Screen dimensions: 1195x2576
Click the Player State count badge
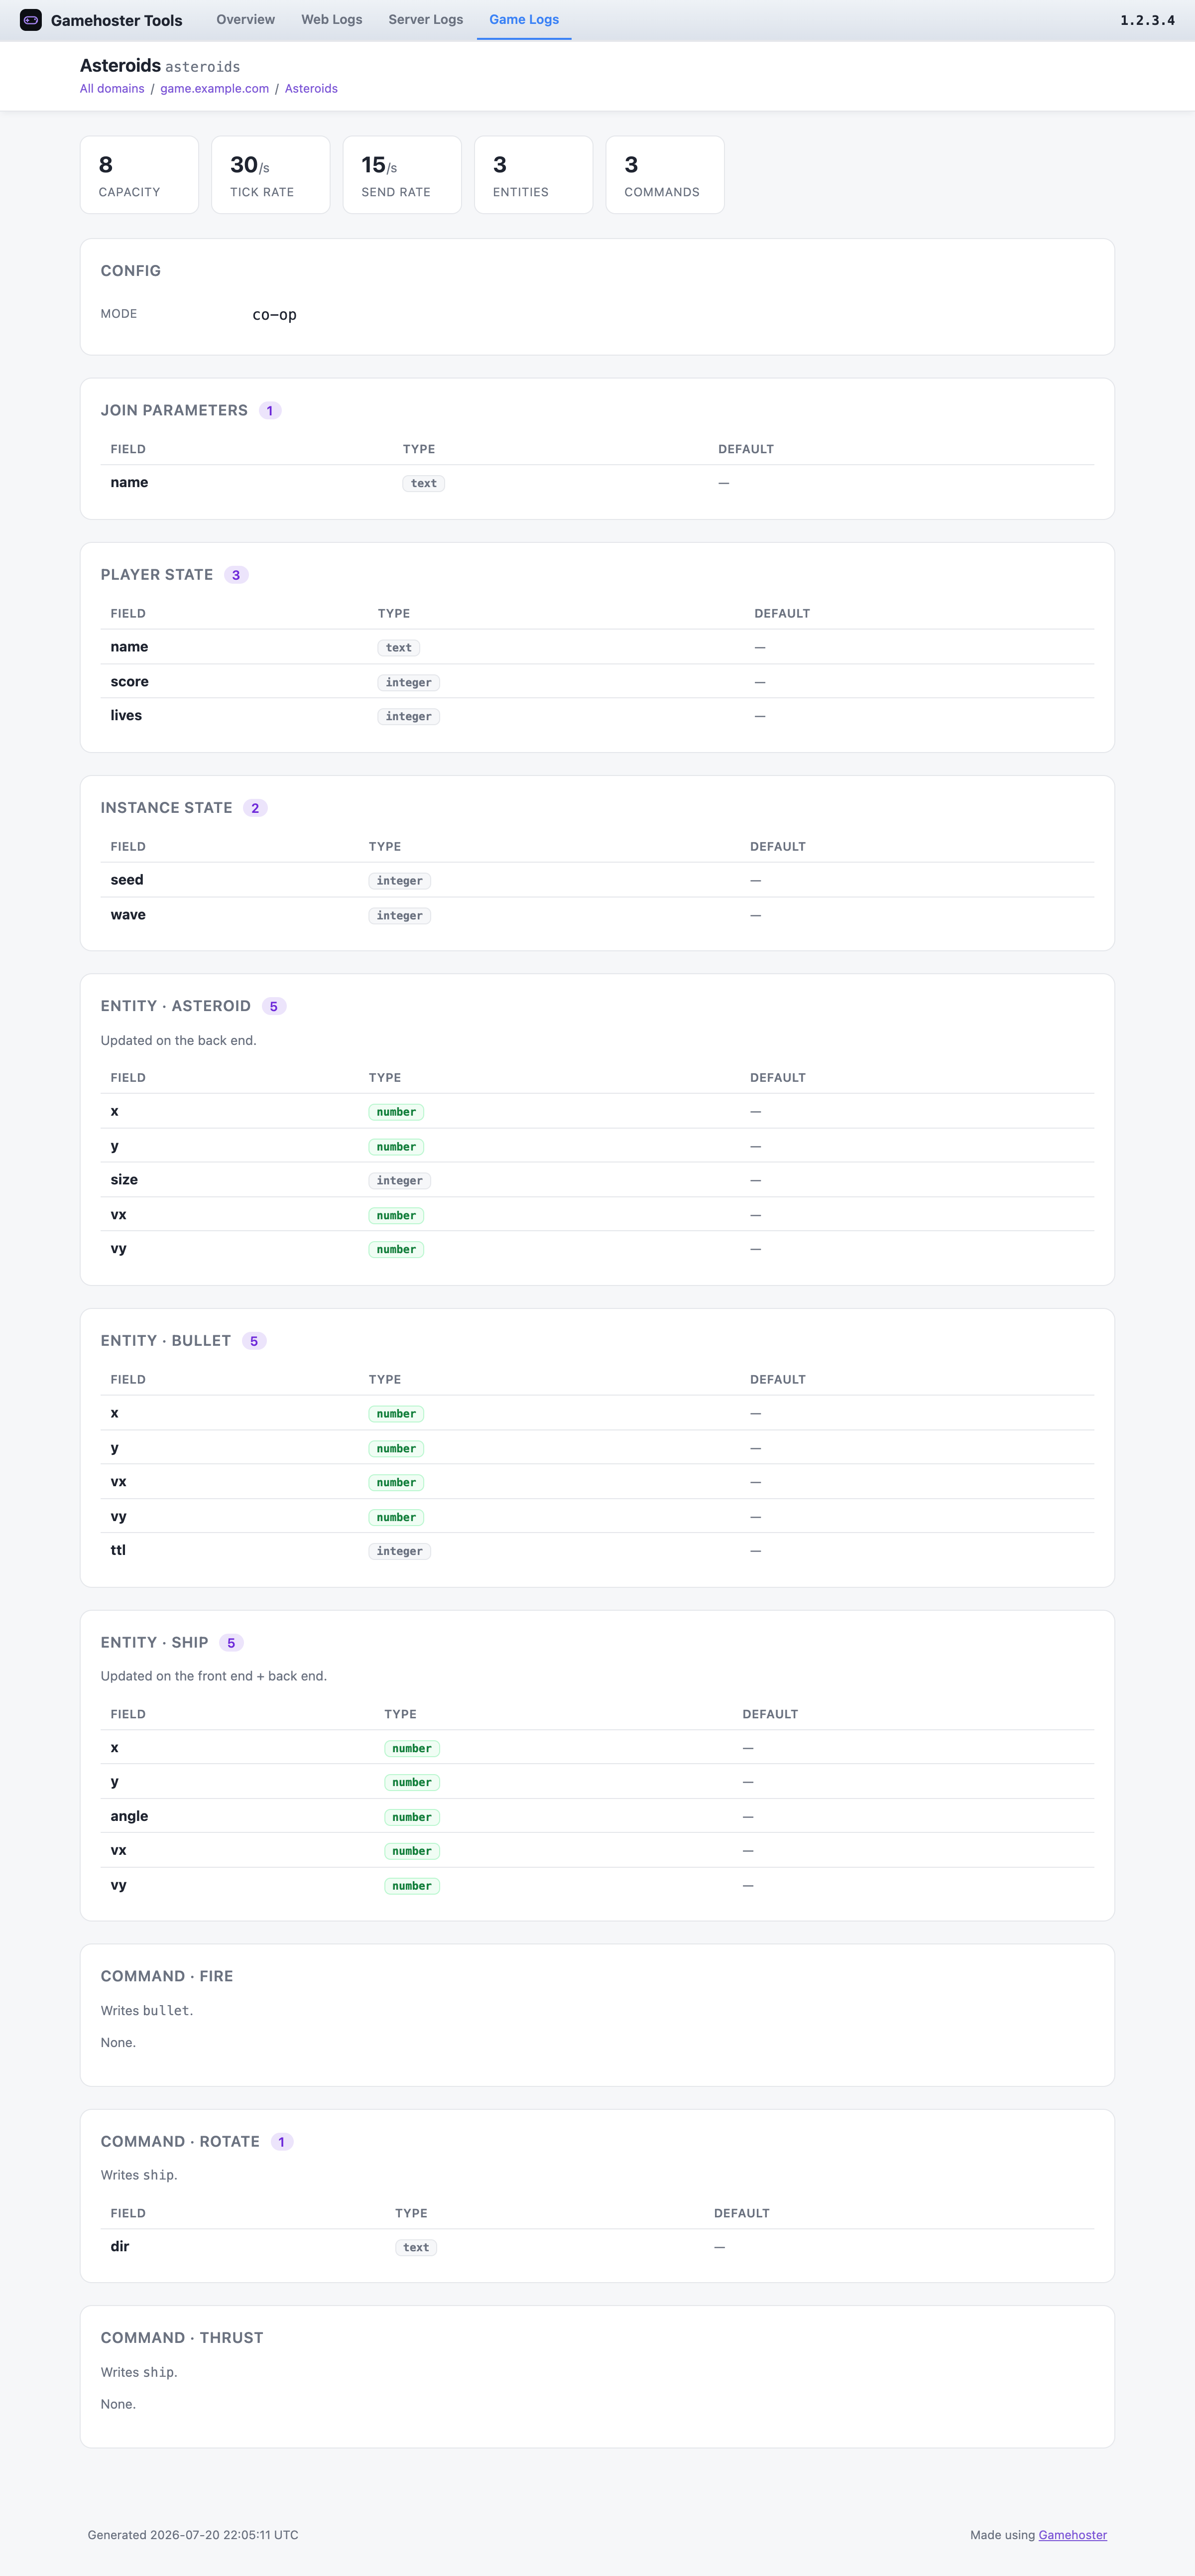pos(236,575)
